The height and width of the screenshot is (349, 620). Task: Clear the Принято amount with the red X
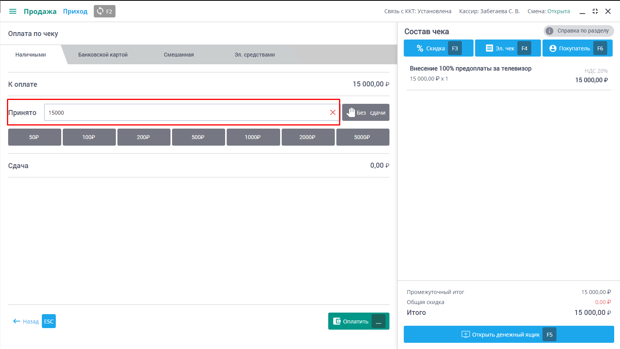point(332,112)
